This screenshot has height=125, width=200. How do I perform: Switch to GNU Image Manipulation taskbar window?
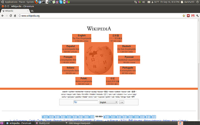79,123
